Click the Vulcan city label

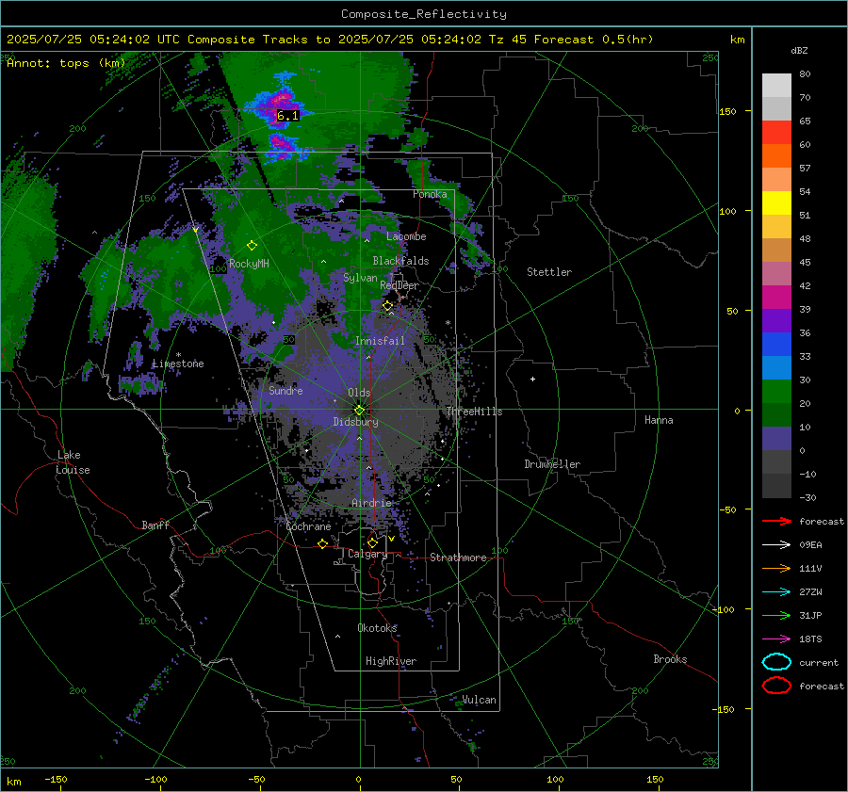click(x=479, y=700)
